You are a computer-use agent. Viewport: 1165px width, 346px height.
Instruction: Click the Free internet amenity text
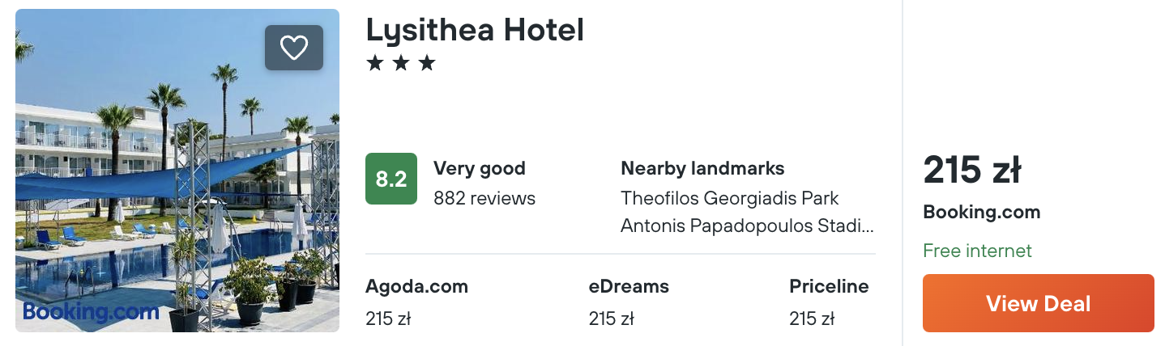point(977,251)
